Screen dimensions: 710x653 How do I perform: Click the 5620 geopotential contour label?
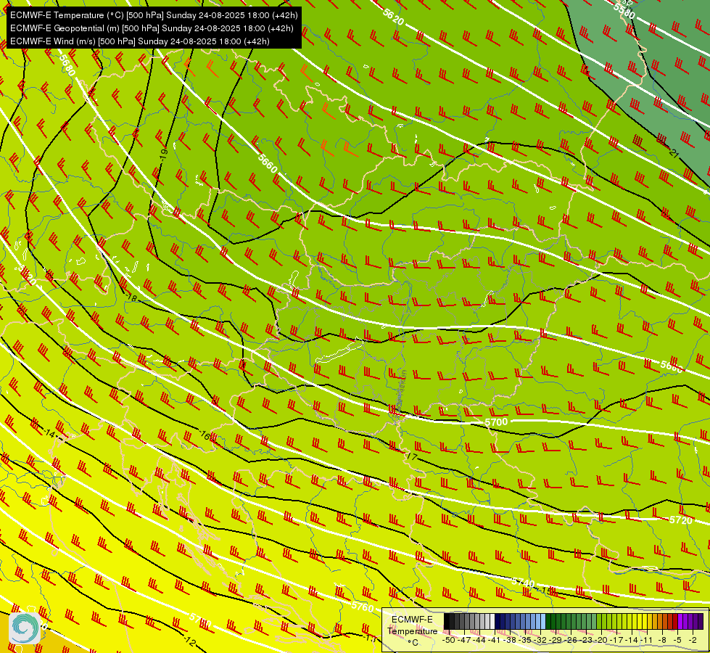pyautogui.click(x=392, y=17)
